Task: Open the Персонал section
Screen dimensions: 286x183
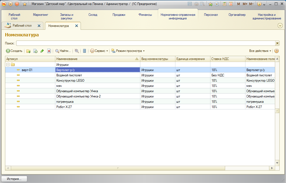Action: (211, 15)
